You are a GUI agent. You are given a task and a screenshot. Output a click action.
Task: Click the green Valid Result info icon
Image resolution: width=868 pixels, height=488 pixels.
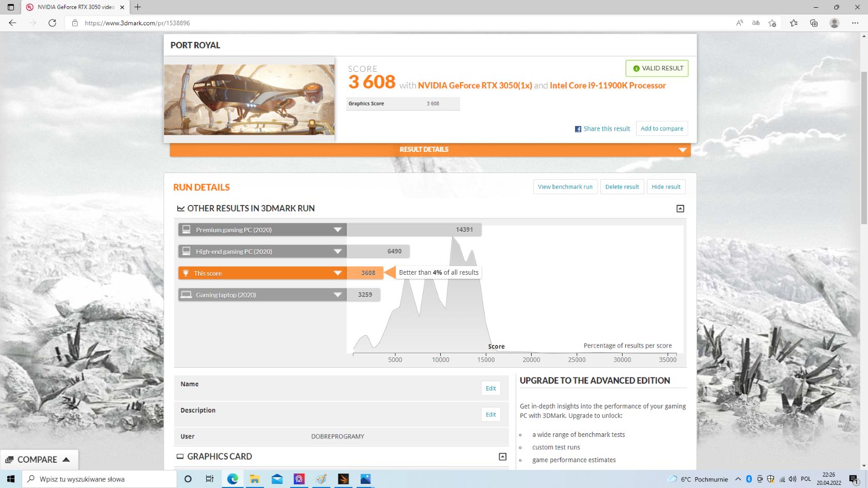pos(636,68)
